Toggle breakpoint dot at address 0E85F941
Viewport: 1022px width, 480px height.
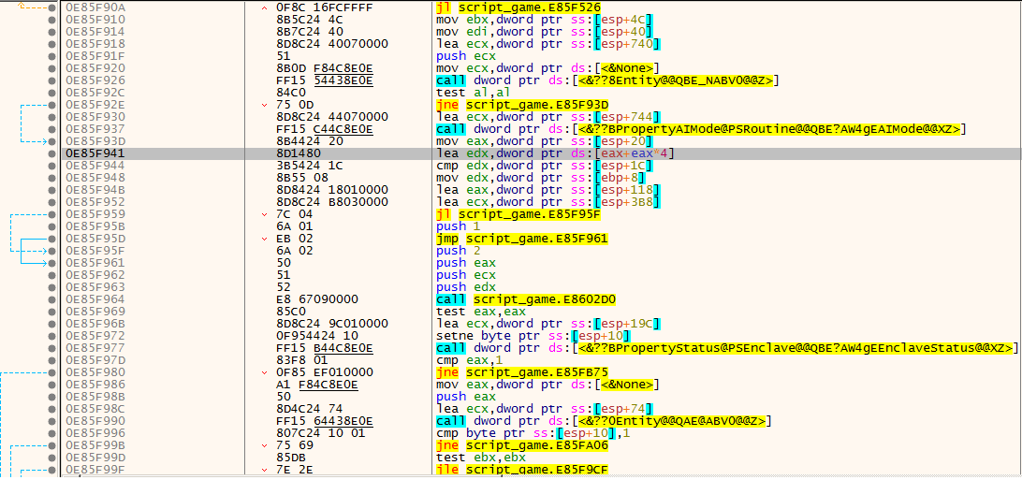pos(51,153)
